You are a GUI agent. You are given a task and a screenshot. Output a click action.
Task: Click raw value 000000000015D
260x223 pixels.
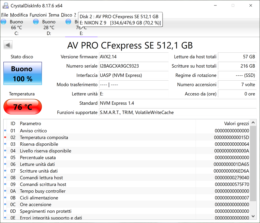click(231, 137)
